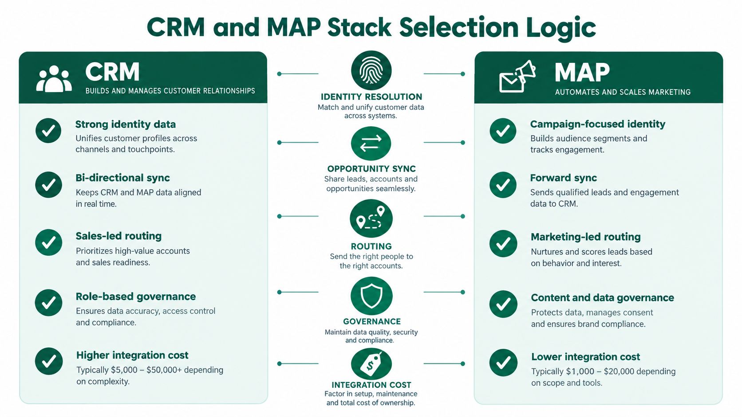This screenshot has width=742, height=417.
Task: Click subtitle Automates and Scales Marketing
Action: point(623,92)
